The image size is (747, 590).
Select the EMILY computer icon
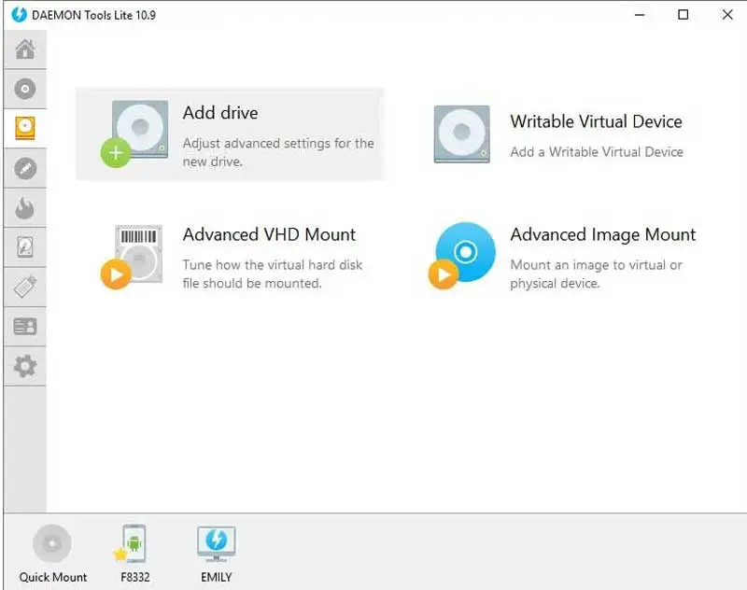tap(217, 544)
